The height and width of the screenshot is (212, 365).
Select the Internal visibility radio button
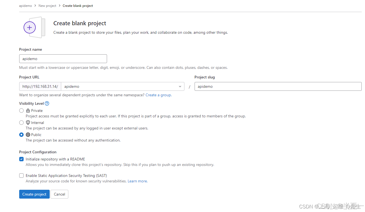21,122
